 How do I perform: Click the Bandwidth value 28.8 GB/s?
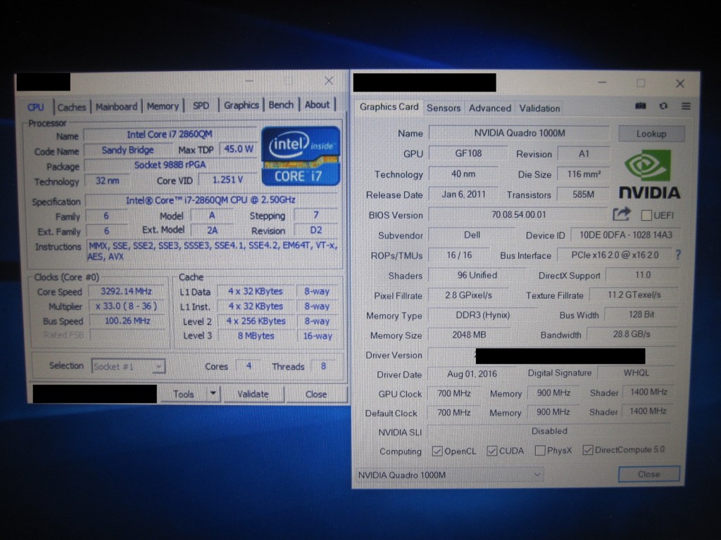point(632,334)
